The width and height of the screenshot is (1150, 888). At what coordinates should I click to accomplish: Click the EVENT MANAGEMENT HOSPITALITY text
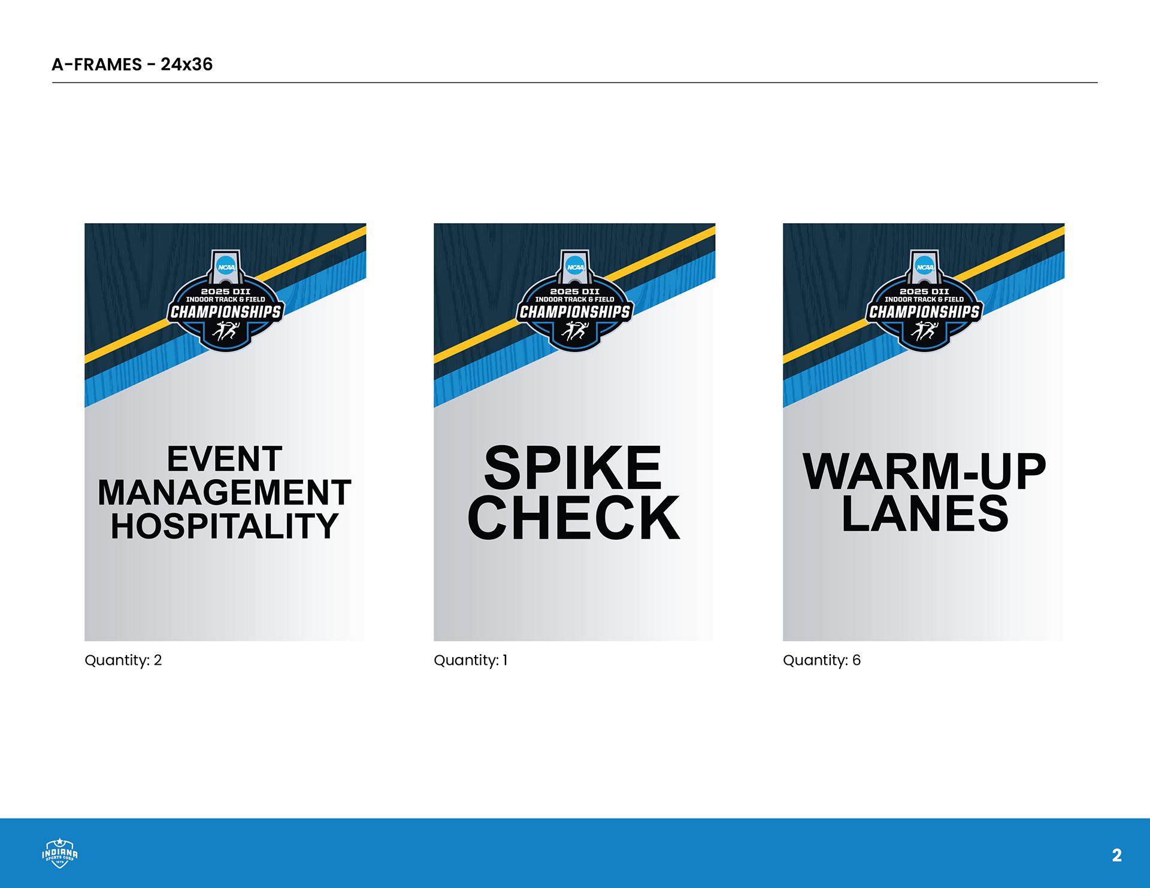pyautogui.click(x=225, y=492)
